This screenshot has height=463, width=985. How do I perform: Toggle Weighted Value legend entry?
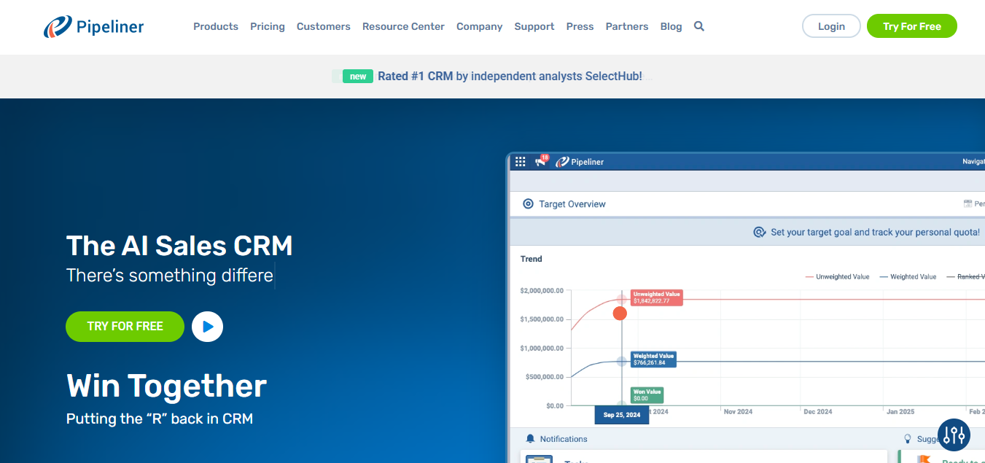(908, 277)
